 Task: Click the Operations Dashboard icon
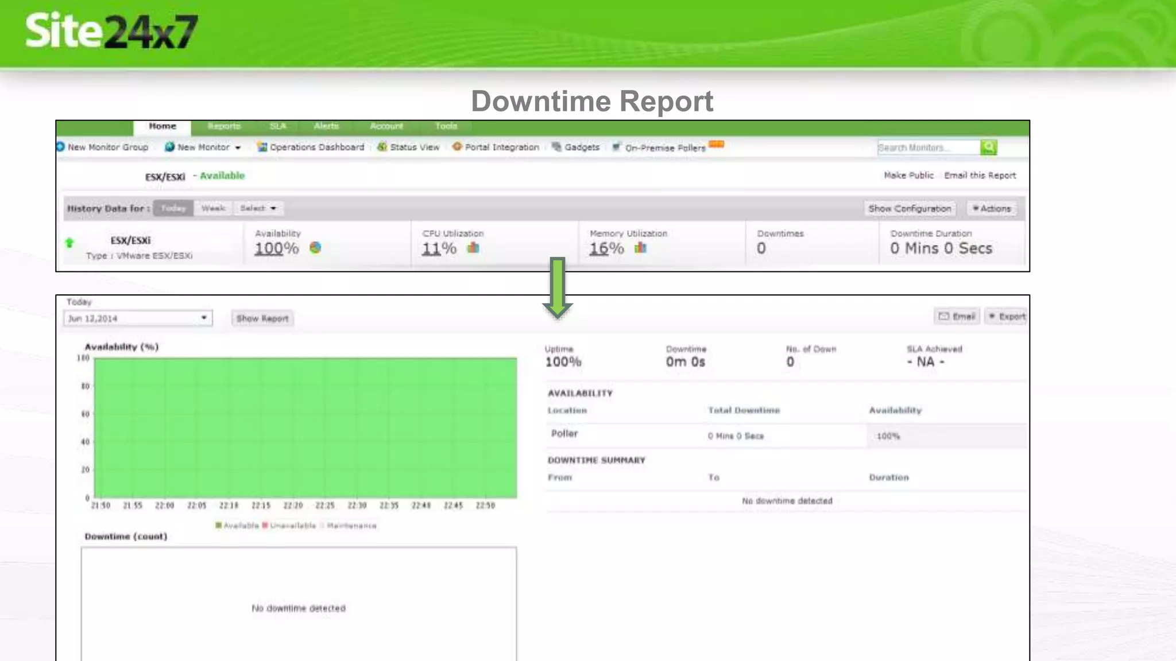(x=262, y=147)
